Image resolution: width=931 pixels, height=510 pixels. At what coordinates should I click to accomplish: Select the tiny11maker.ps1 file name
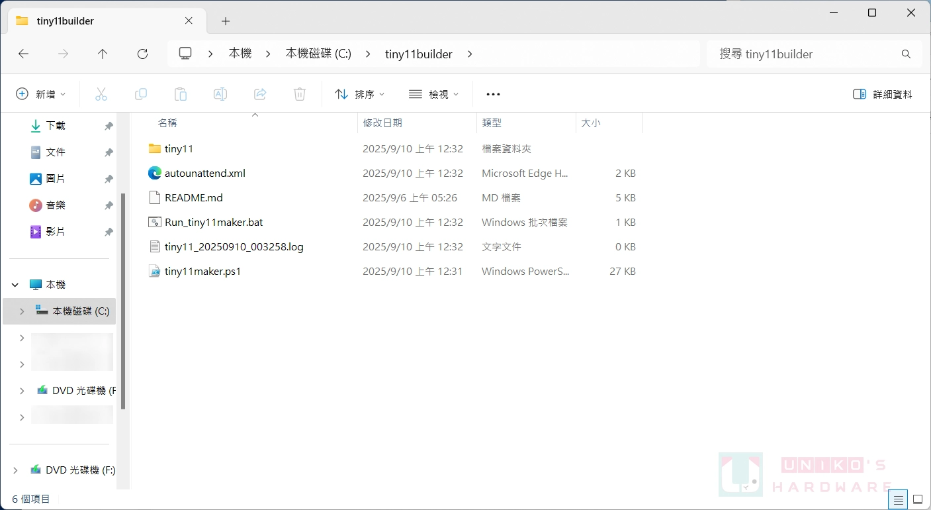[x=202, y=271]
